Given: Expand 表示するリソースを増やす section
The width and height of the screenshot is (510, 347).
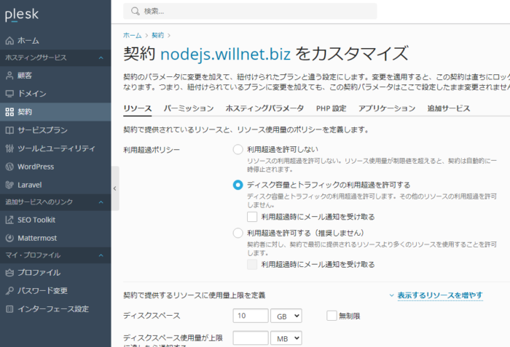Looking at the screenshot, I should click(435, 295).
